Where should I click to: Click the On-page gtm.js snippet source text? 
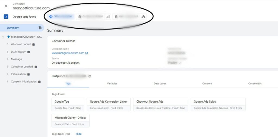coord(66,63)
